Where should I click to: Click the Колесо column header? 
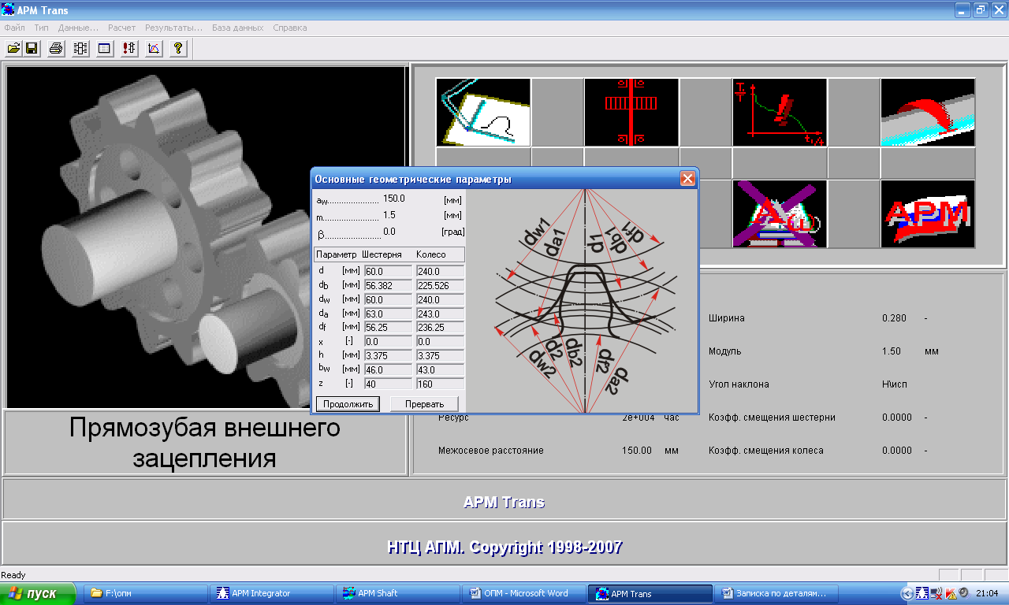coord(431,254)
